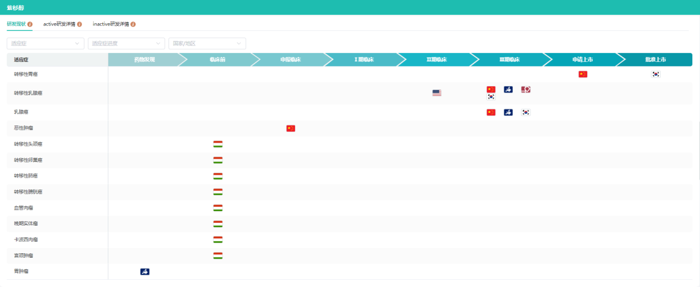Image resolution: width=700 pixels, height=287 pixels.
Task: Select 胃肿瘤 indication label
Action: (22, 272)
